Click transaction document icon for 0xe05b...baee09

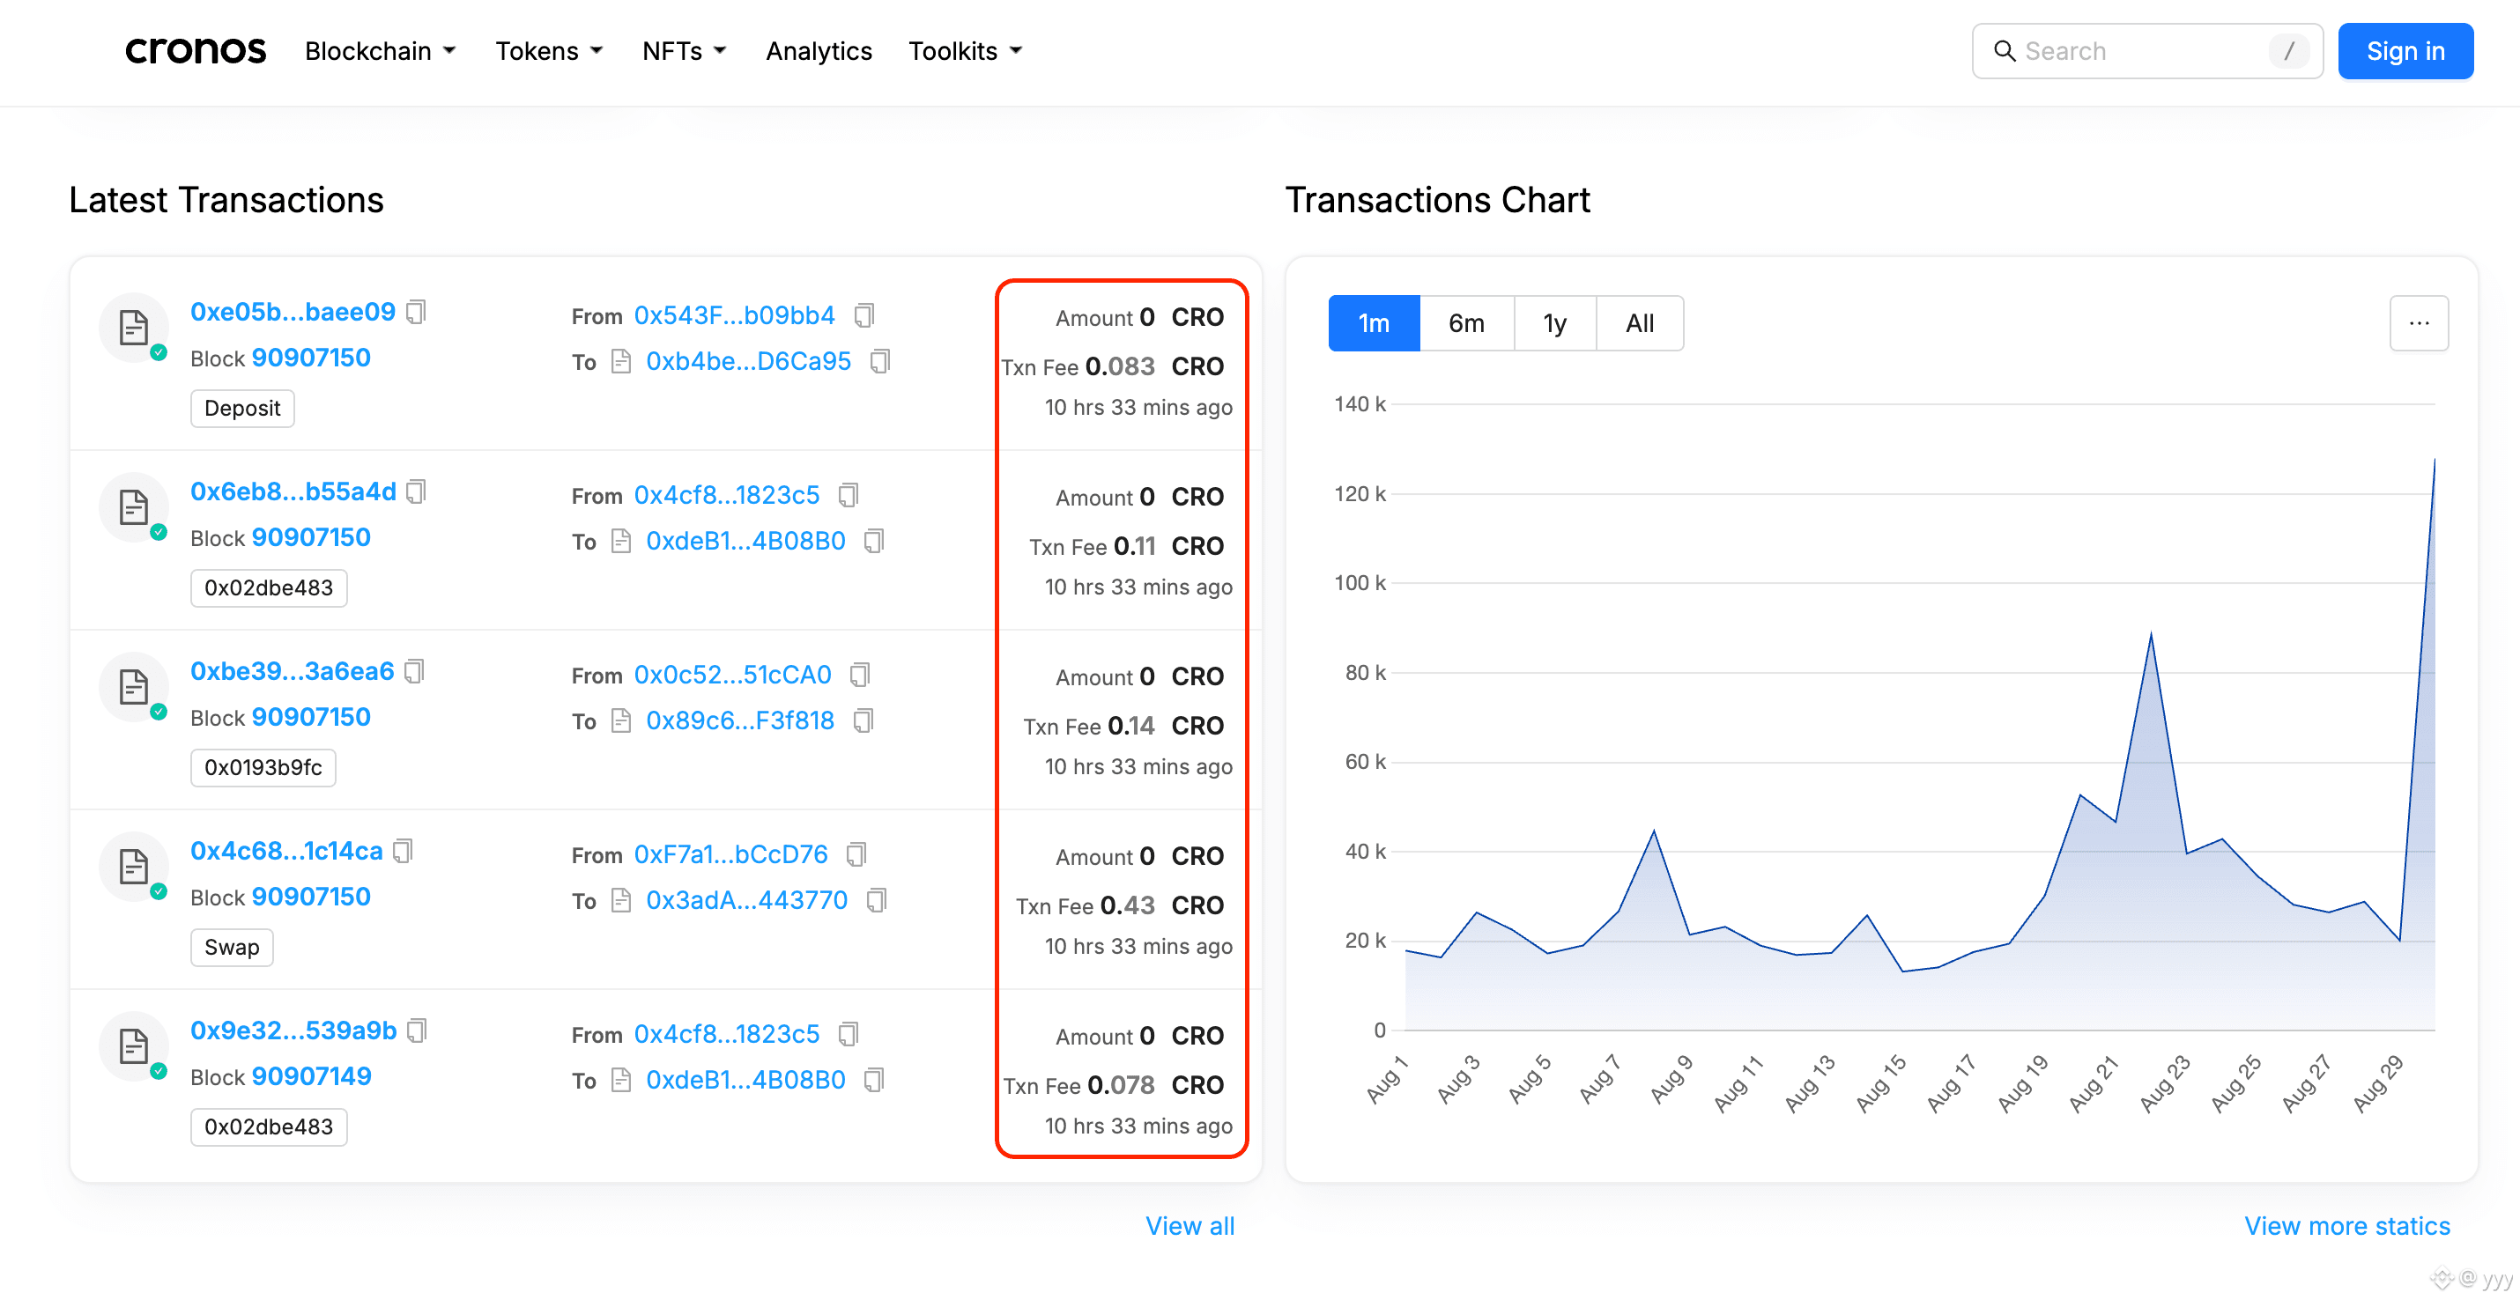coord(134,328)
